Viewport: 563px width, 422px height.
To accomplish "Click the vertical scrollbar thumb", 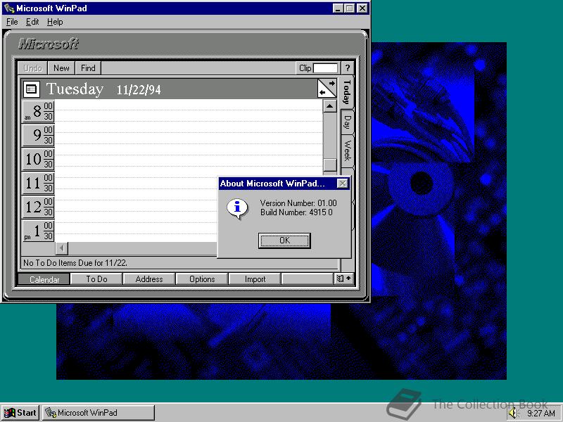I will coord(330,165).
